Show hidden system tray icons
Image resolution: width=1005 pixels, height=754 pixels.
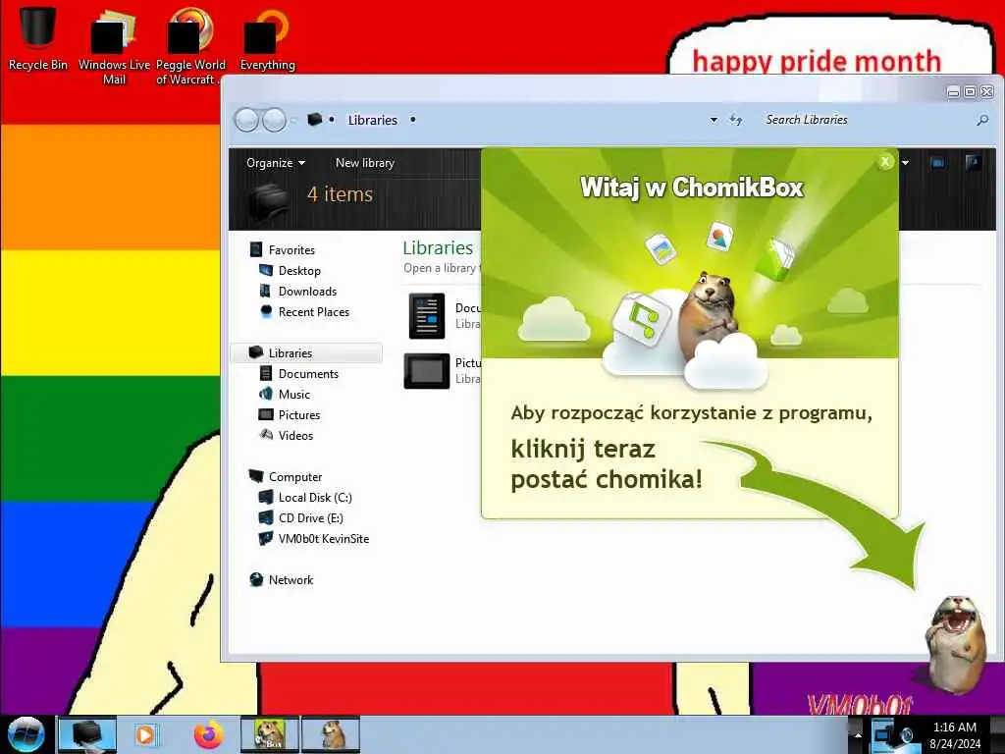858,735
